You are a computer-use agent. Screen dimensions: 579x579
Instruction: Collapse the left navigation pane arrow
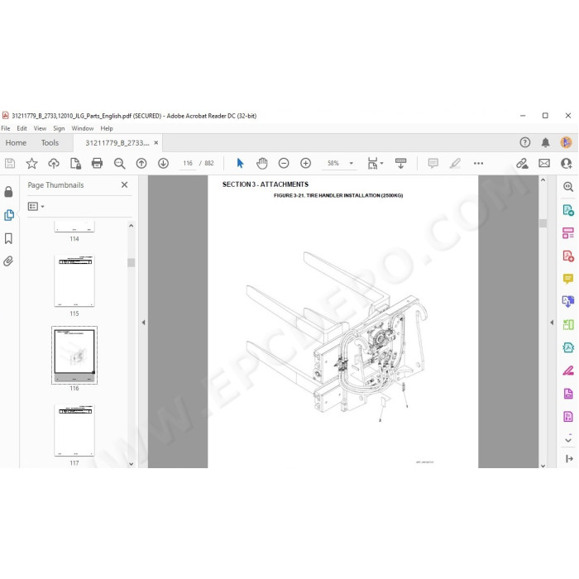pyautogui.click(x=143, y=323)
